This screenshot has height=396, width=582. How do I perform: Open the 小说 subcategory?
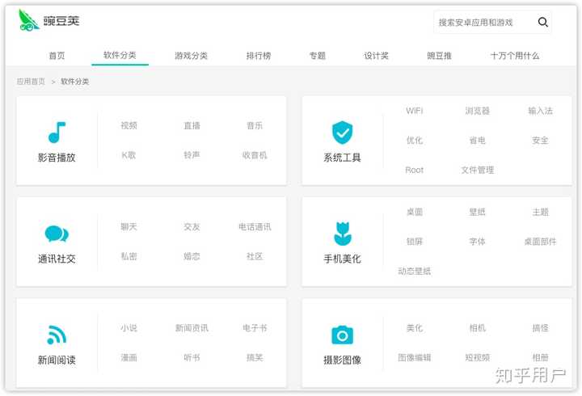click(x=129, y=328)
